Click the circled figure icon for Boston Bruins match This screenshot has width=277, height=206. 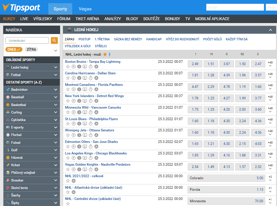pos(74,67)
